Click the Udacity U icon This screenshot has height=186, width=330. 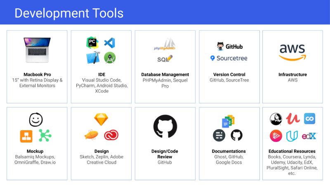(x=292, y=136)
